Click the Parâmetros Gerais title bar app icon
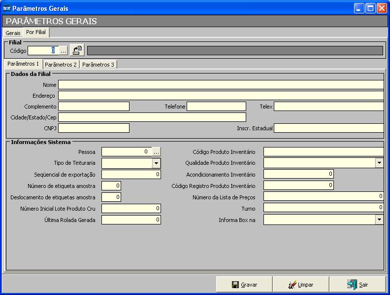 click(6, 8)
